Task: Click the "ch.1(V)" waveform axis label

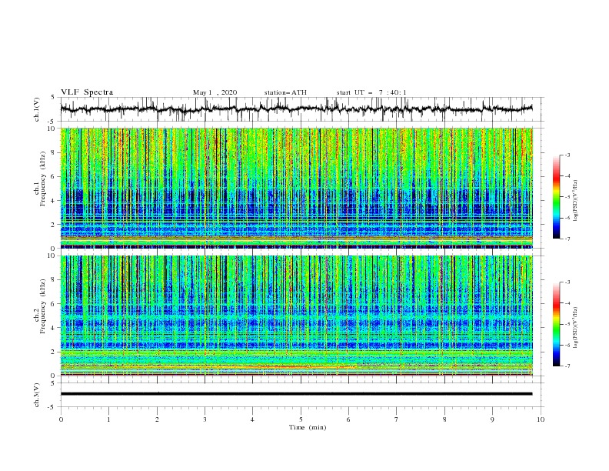Action: tap(37, 109)
